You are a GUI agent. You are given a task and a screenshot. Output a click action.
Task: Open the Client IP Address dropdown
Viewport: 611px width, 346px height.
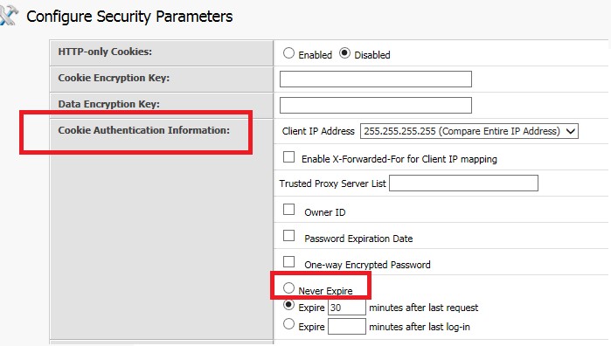[469, 131]
